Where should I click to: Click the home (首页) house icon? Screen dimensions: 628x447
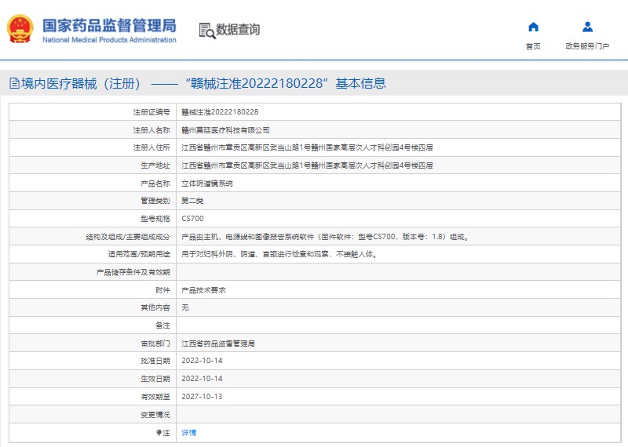point(533,27)
